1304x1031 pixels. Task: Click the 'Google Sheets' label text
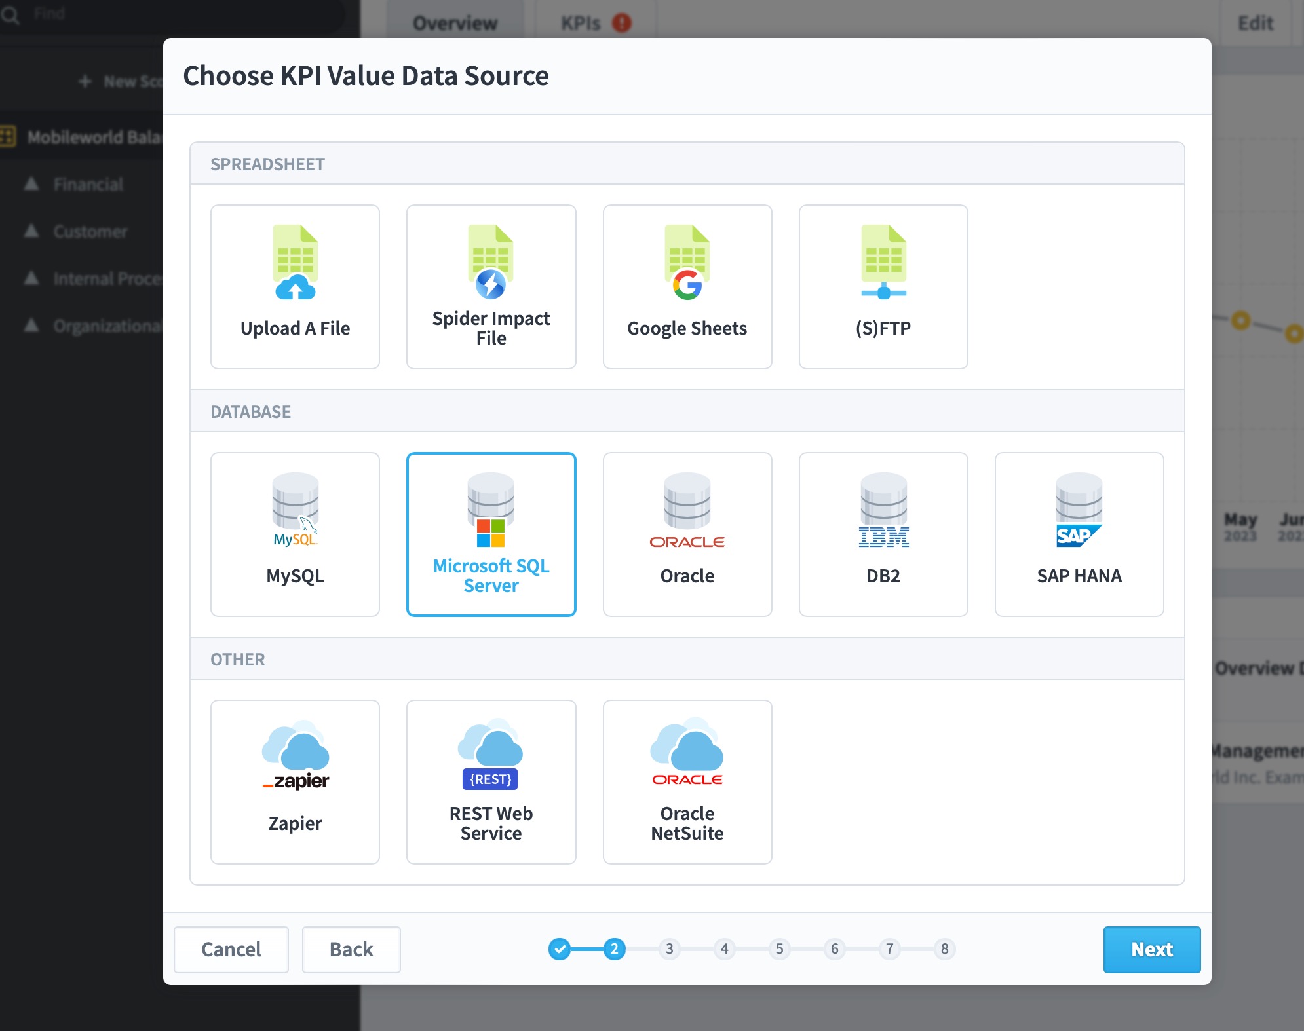click(687, 328)
